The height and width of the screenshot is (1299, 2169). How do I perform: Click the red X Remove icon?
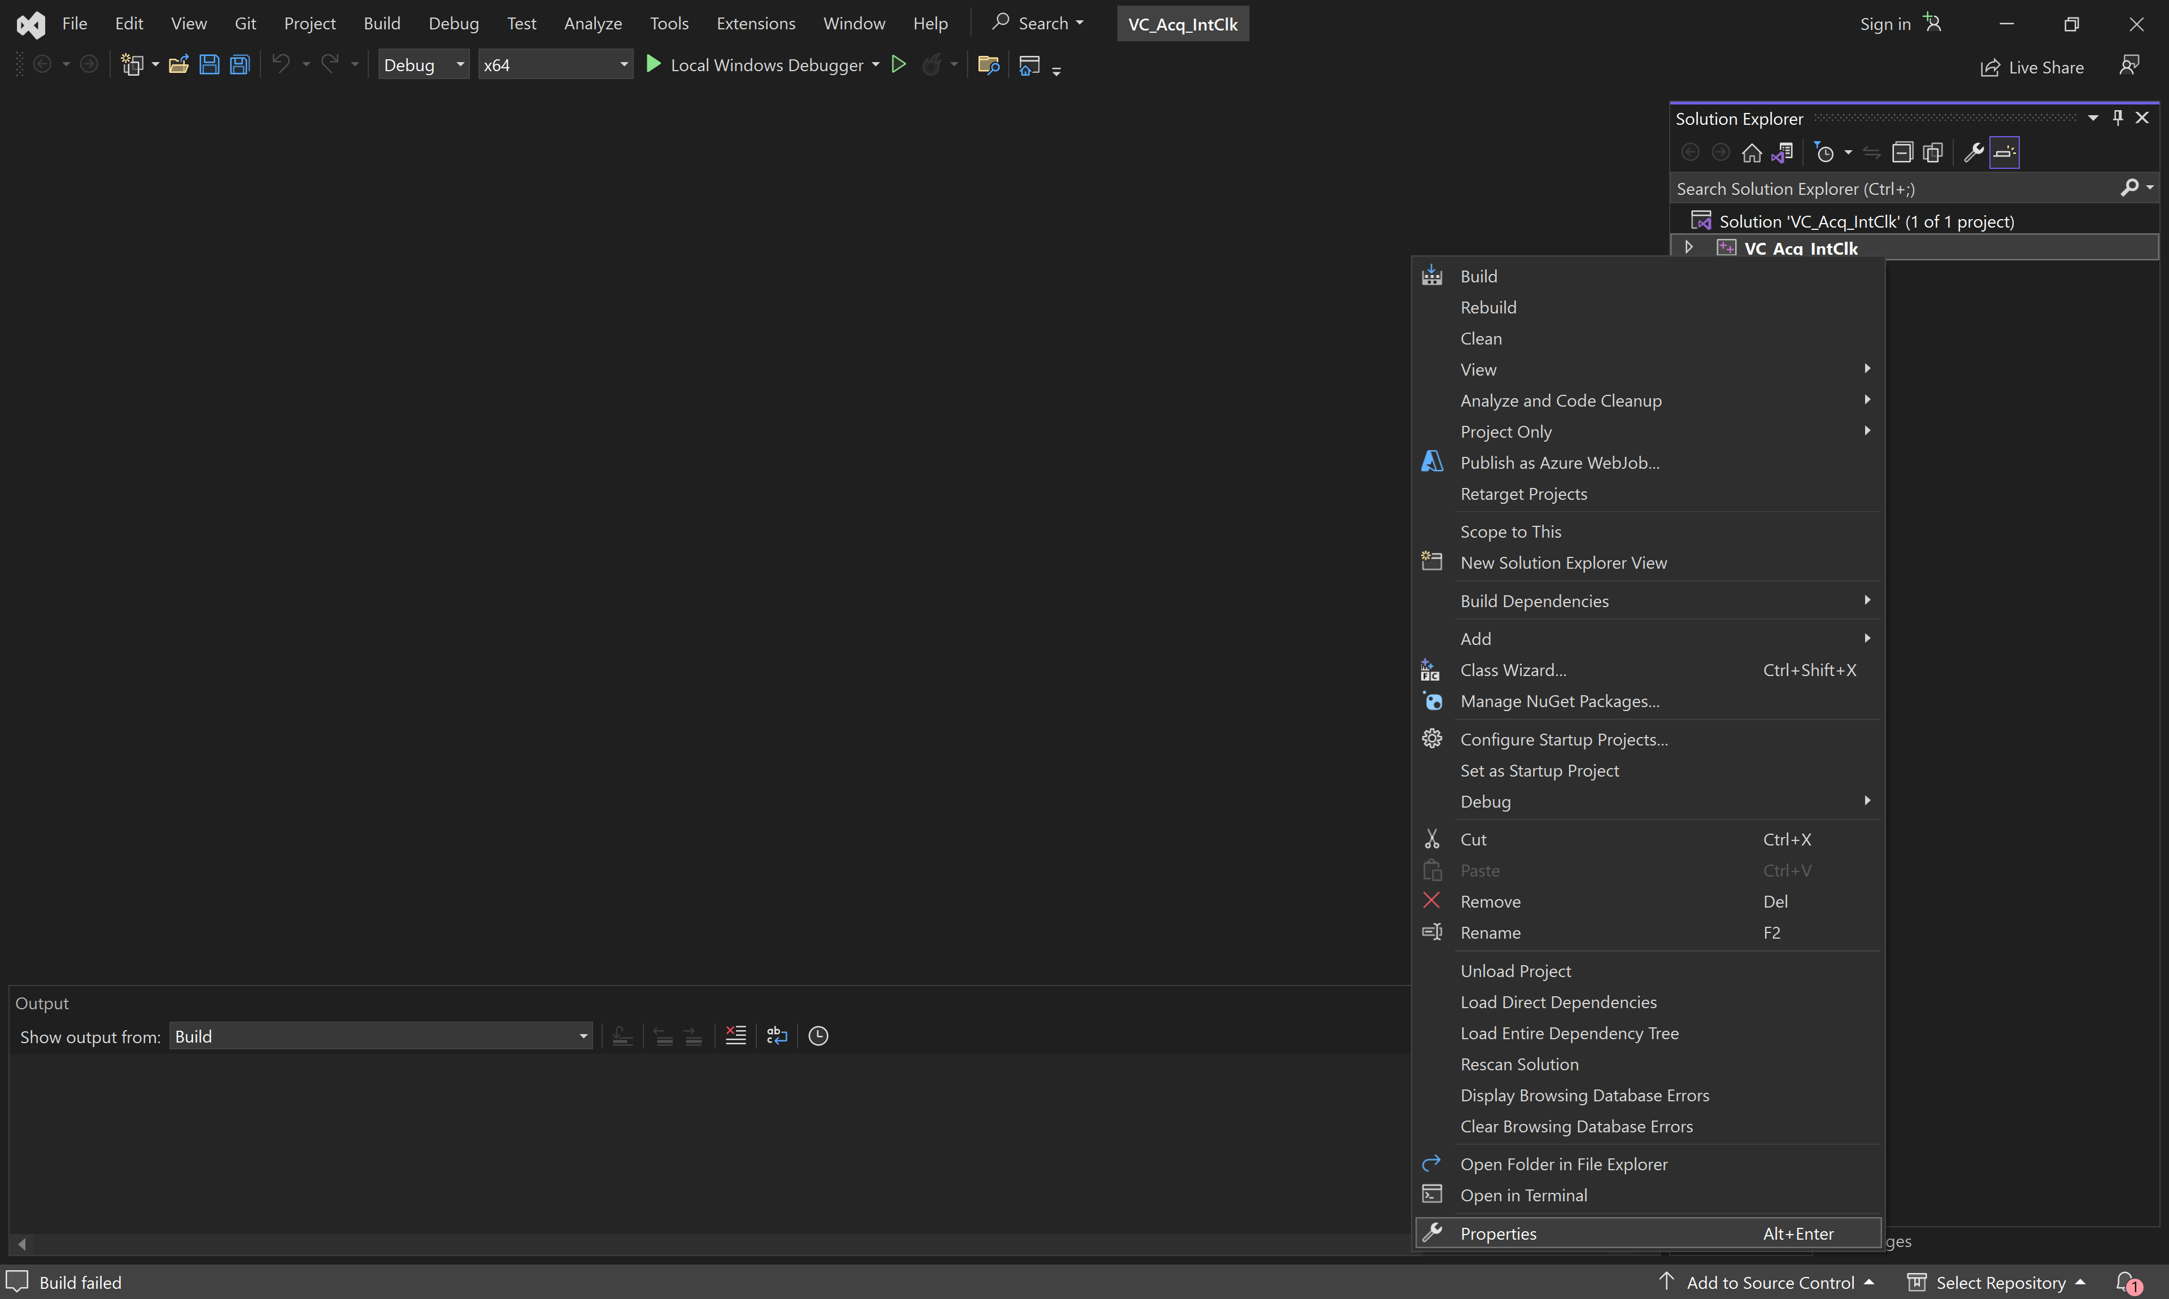pos(1432,901)
